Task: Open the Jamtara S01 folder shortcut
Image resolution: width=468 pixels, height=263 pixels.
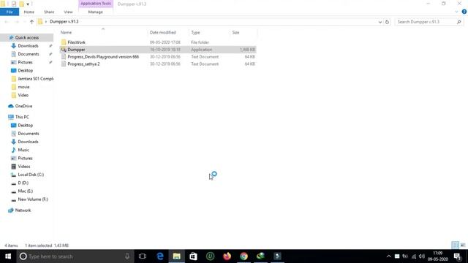Action: [35, 79]
